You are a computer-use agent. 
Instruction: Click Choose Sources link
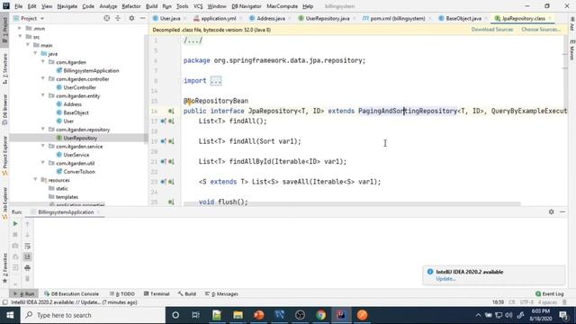pyautogui.click(x=541, y=30)
